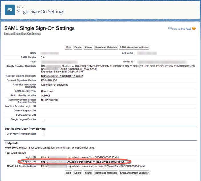
Task: Click the Identity Provider Certificate CN text
Action: coord(119,66)
